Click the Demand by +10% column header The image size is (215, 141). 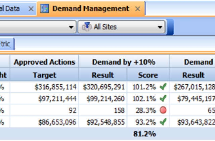coord(124,62)
